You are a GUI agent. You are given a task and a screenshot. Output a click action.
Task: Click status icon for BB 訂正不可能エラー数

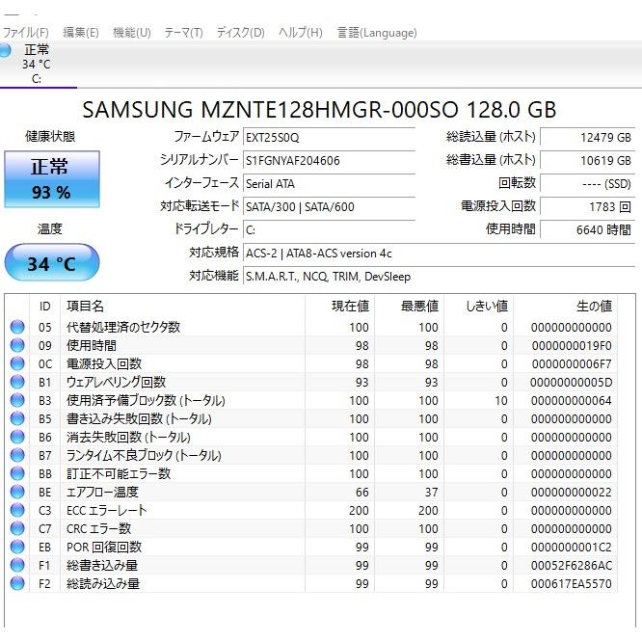(17, 473)
